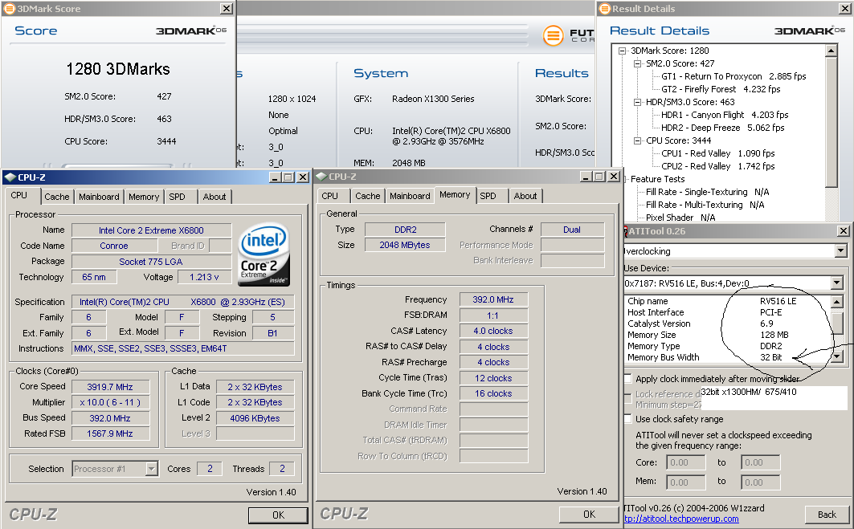Click the Rated FSB 1567.9 MHz value

coord(110,433)
